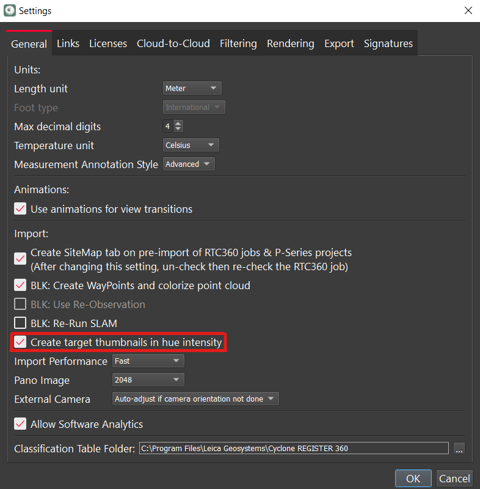The width and height of the screenshot is (480, 489).
Task: Toggle Allow Software Analytics checkbox
Action: tap(20, 424)
